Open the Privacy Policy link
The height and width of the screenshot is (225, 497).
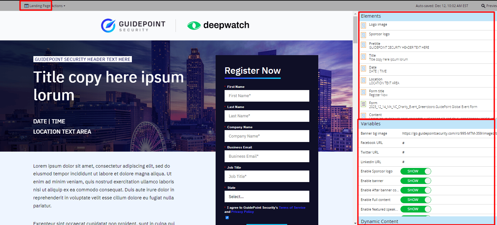(x=243, y=212)
